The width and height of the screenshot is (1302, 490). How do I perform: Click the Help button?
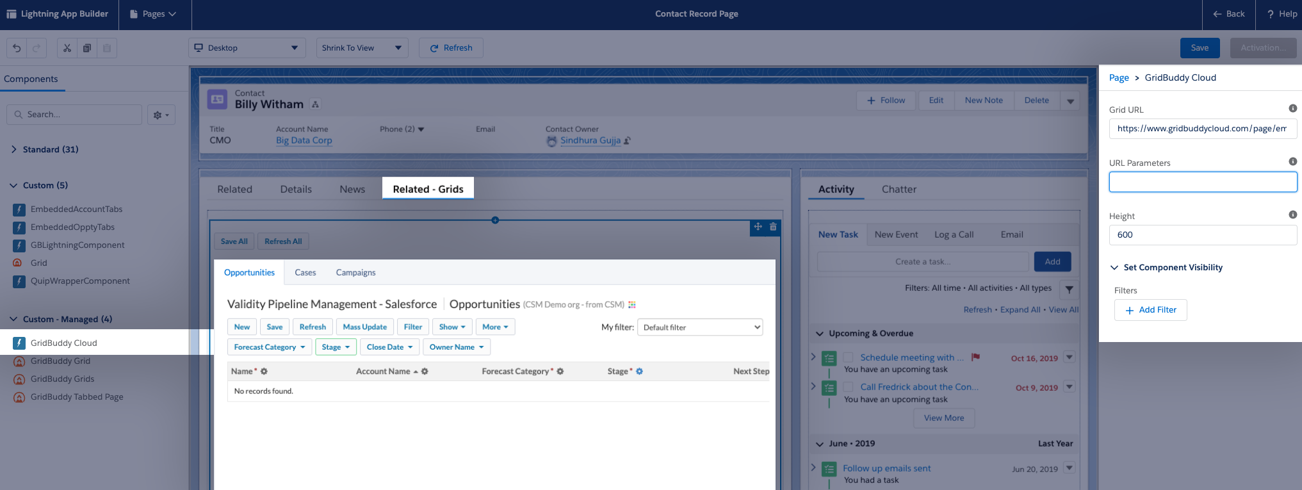click(x=1282, y=14)
